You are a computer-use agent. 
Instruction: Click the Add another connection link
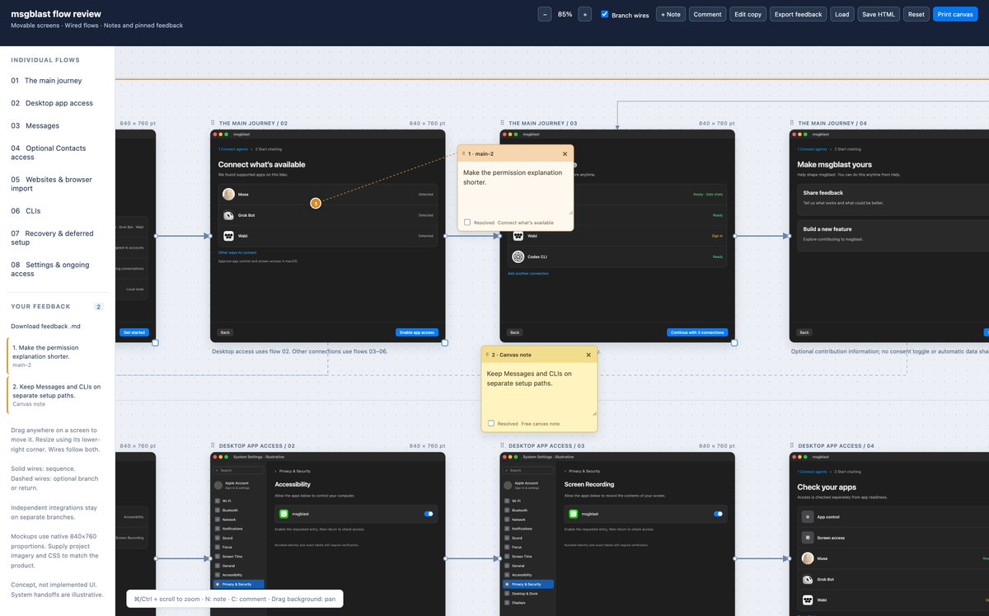coord(527,273)
